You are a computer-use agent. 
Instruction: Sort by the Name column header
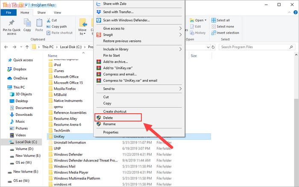click(x=53, y=56)
